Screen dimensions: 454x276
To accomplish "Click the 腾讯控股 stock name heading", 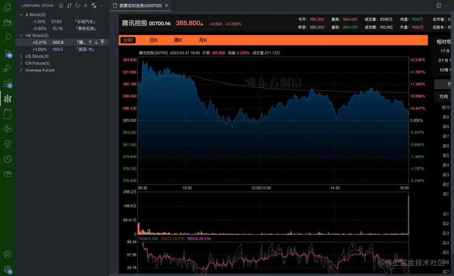I will pos(135,23).
